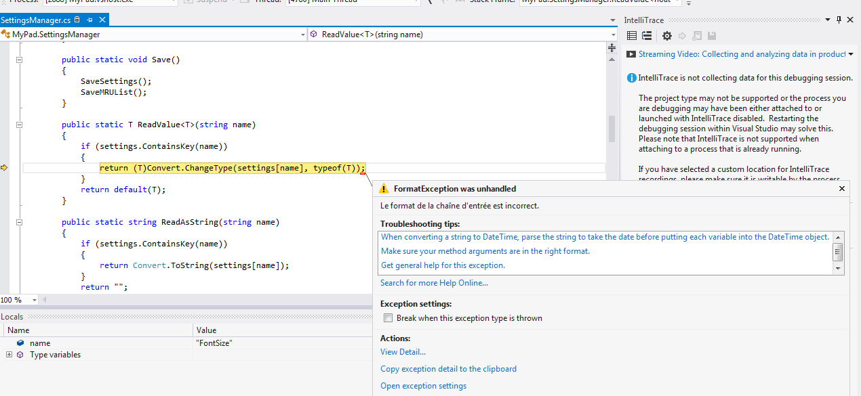Click the yellow current-statement arrow in margin
This screenshot has width=861, height=396.
click(4, 168)
